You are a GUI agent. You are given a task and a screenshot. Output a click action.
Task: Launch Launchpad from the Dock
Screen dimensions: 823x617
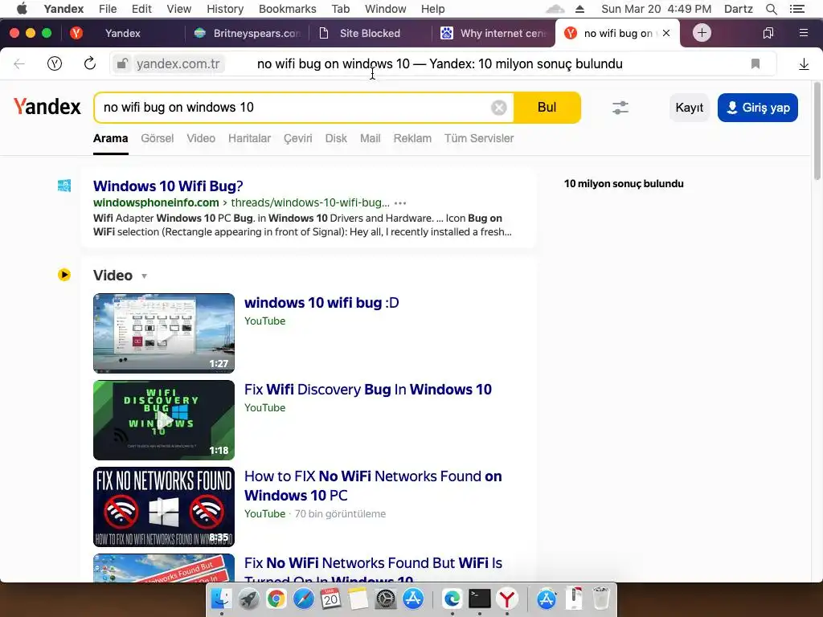249,599
